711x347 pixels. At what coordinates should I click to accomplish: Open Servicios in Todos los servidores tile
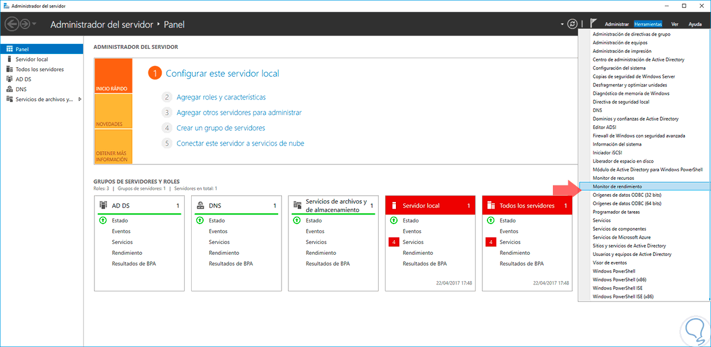[x=510, y=242]
